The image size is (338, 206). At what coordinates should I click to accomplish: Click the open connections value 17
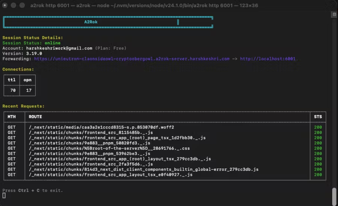[x=29, y=90]
